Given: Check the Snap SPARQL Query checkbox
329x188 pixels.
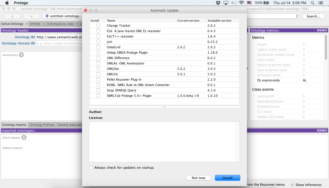Looking at the screenshot, I should (98, 90).
